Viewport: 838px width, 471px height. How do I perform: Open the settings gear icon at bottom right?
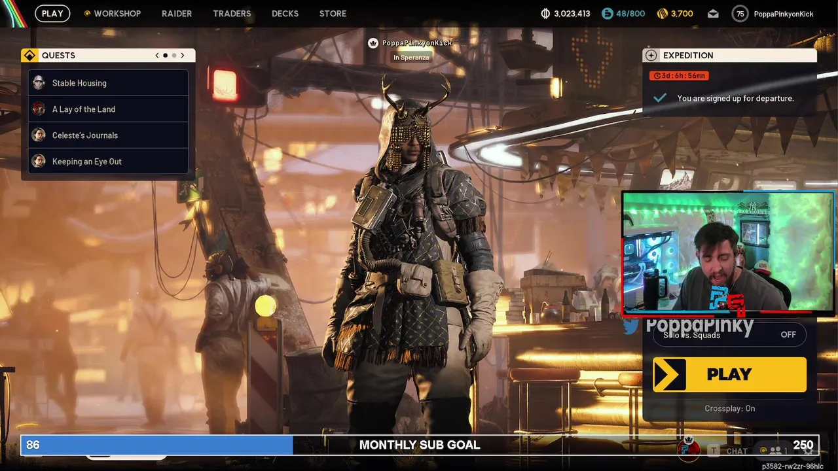point(809,450)
